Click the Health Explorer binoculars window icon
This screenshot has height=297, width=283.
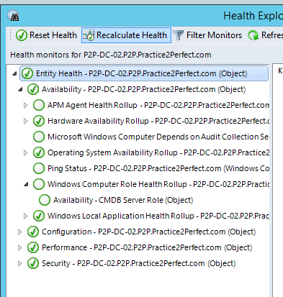[x=13, y=16]
